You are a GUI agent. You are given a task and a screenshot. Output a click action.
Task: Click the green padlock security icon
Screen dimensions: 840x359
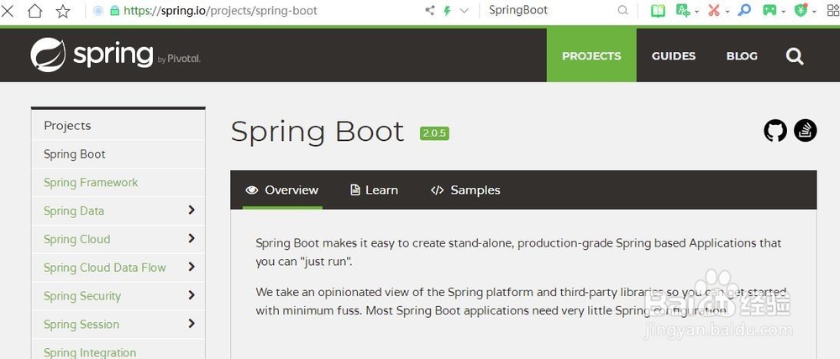[x=114, y=11]
